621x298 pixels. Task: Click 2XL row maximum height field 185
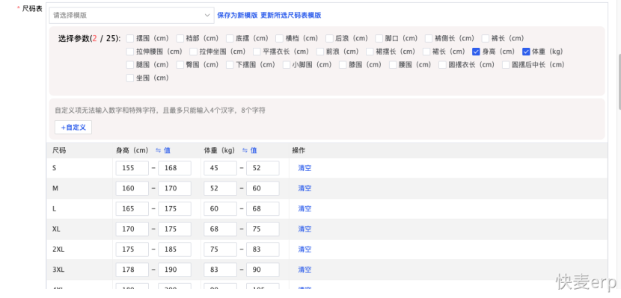174,249
